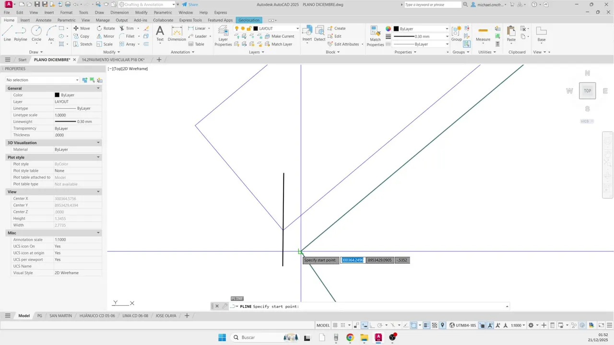Toggle Object Snap in status bar
The width and height of the screenshot is (614, 345).
pos(413,325)
